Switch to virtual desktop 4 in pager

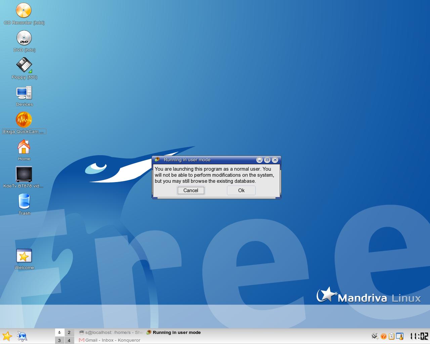tap(69, 340)
